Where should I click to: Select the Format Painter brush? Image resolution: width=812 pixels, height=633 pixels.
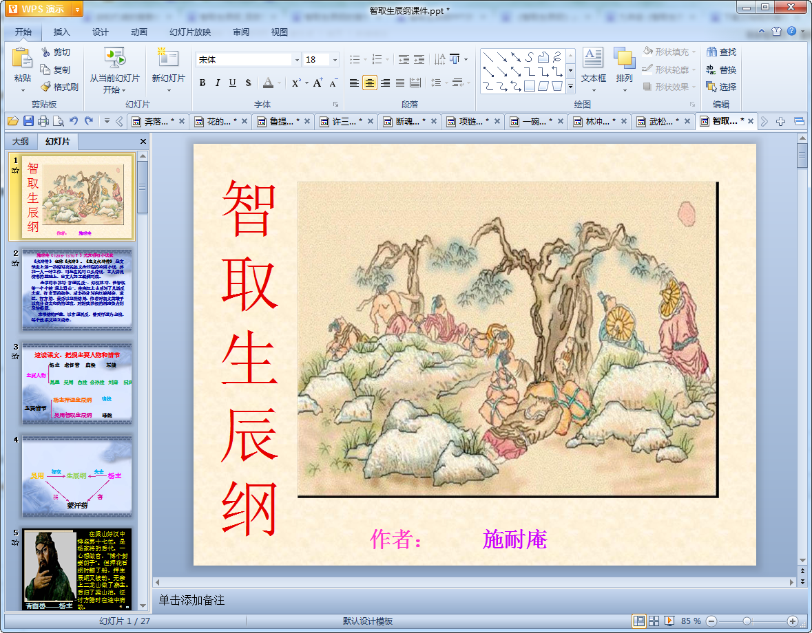click(45, 87)
